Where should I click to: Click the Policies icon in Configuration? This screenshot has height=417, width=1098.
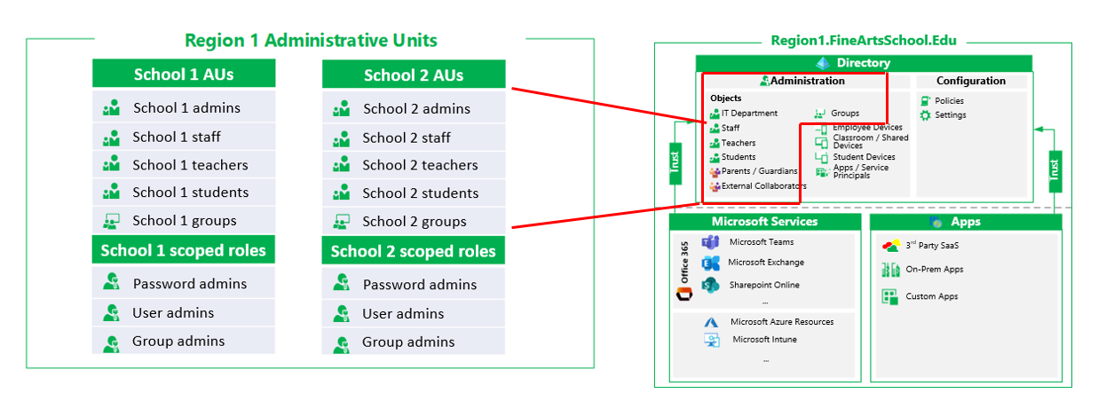(x=926, y=101)
